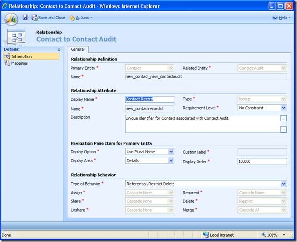This screenshot has height=242, width=297.
Task: Collapse the Details panel using the chevron
Action: [59, 49]
